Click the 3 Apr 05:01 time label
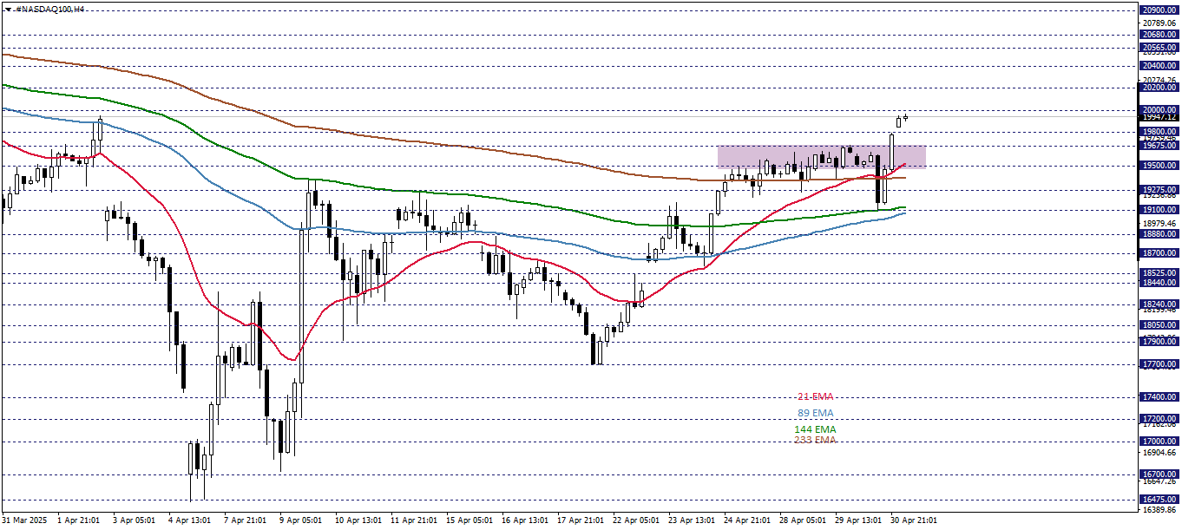 (x=134, y=520)
